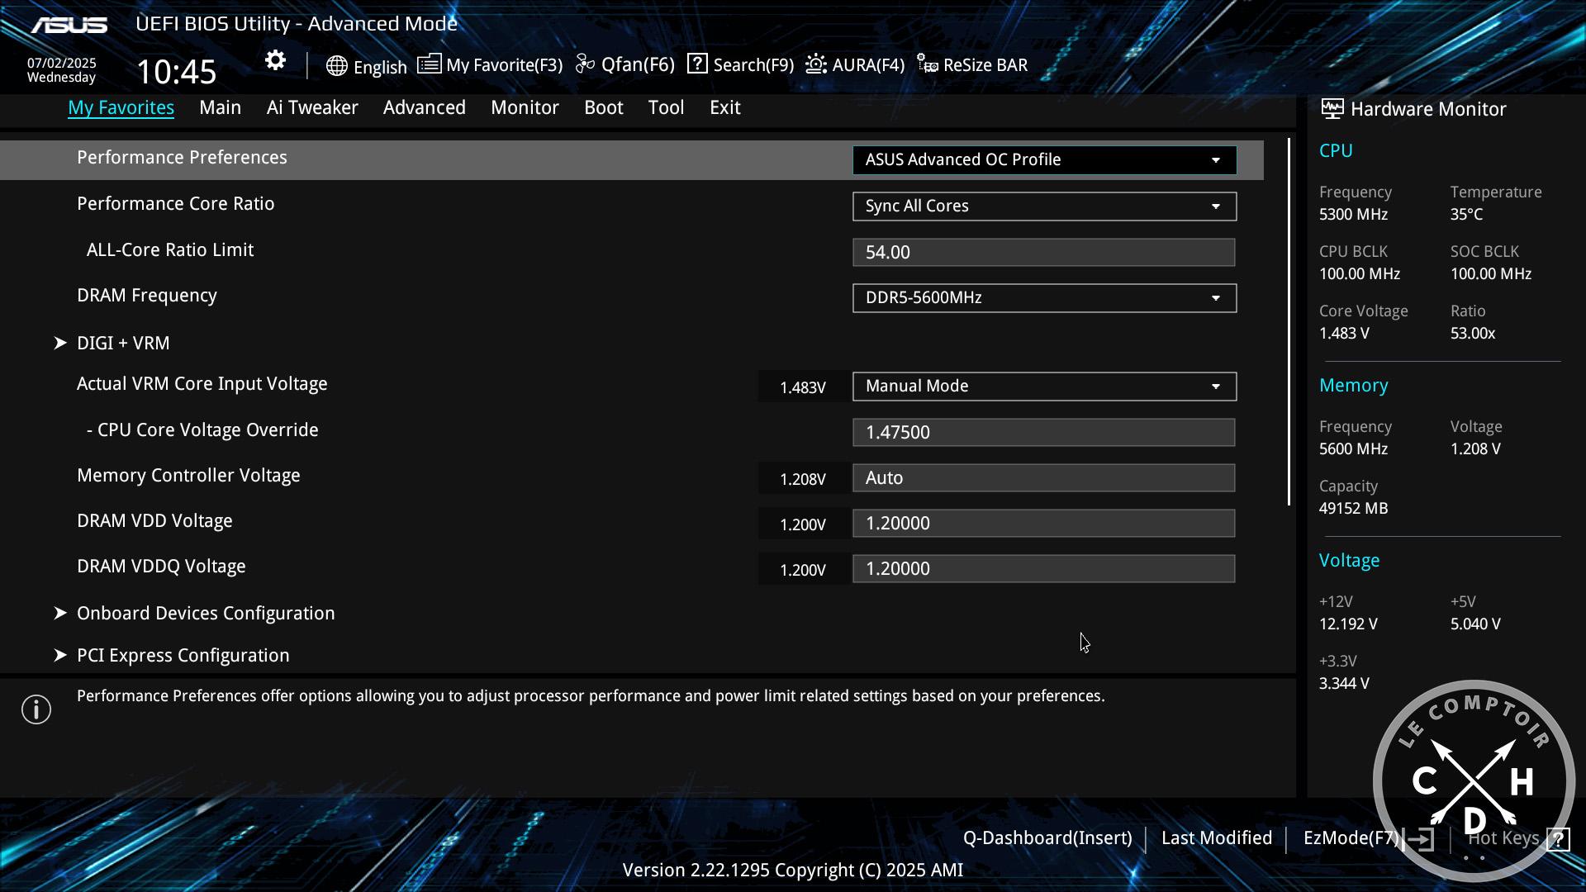Screen dimensions: 1586x892
Task: Toggle ReSize BAR icon
Action: [928, 64]
